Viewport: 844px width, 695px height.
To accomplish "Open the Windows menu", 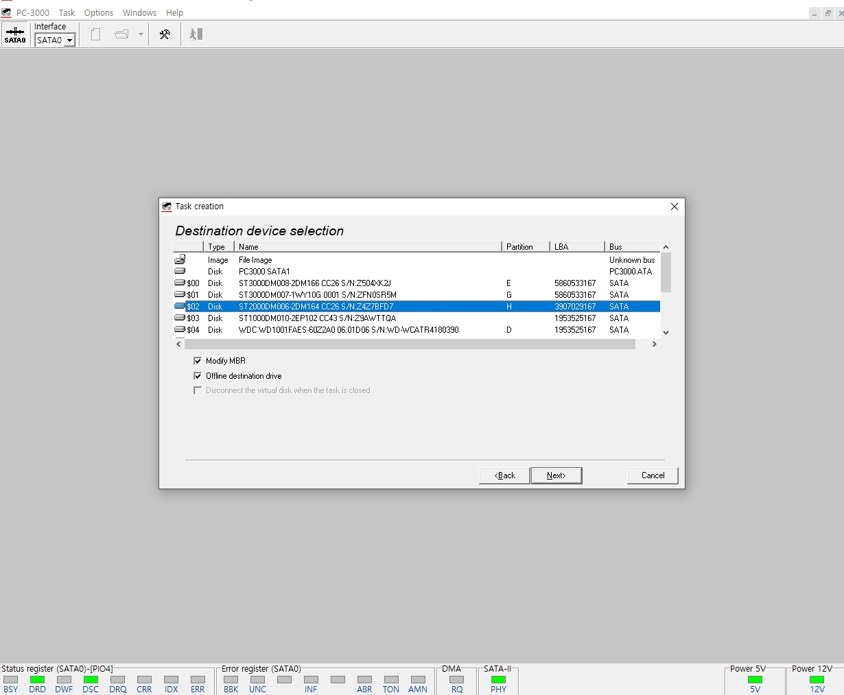I will pos(139,12).
